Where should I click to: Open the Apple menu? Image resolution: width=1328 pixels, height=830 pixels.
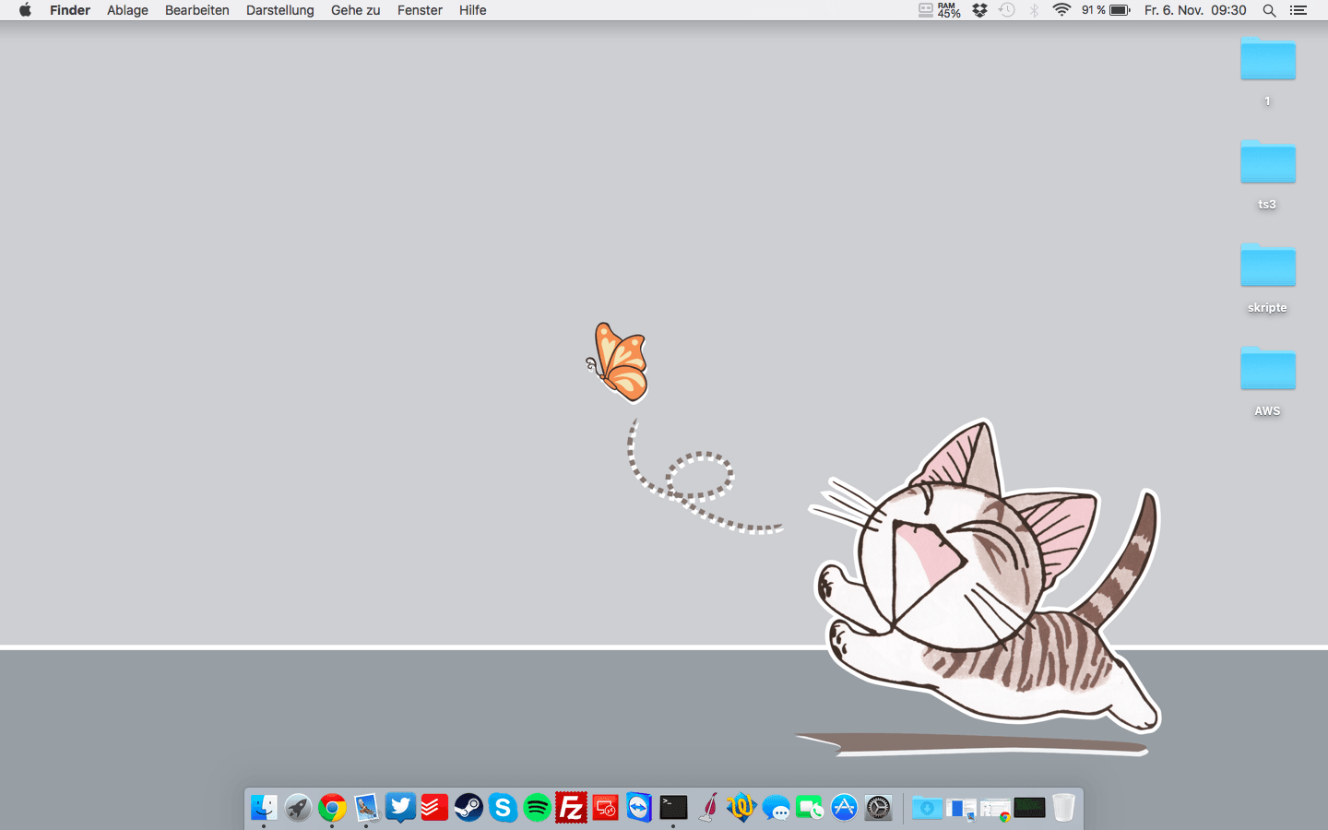[x=25, y=10]
